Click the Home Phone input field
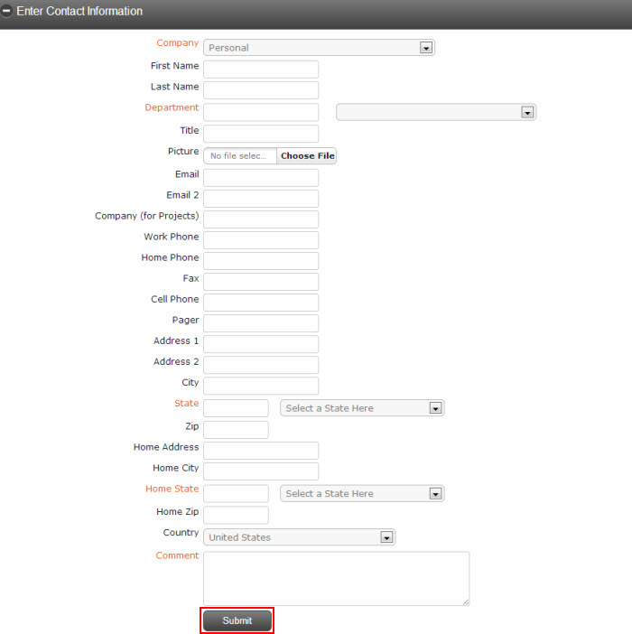632x634 pixels. pyautogui.click(x=261, y=261)
